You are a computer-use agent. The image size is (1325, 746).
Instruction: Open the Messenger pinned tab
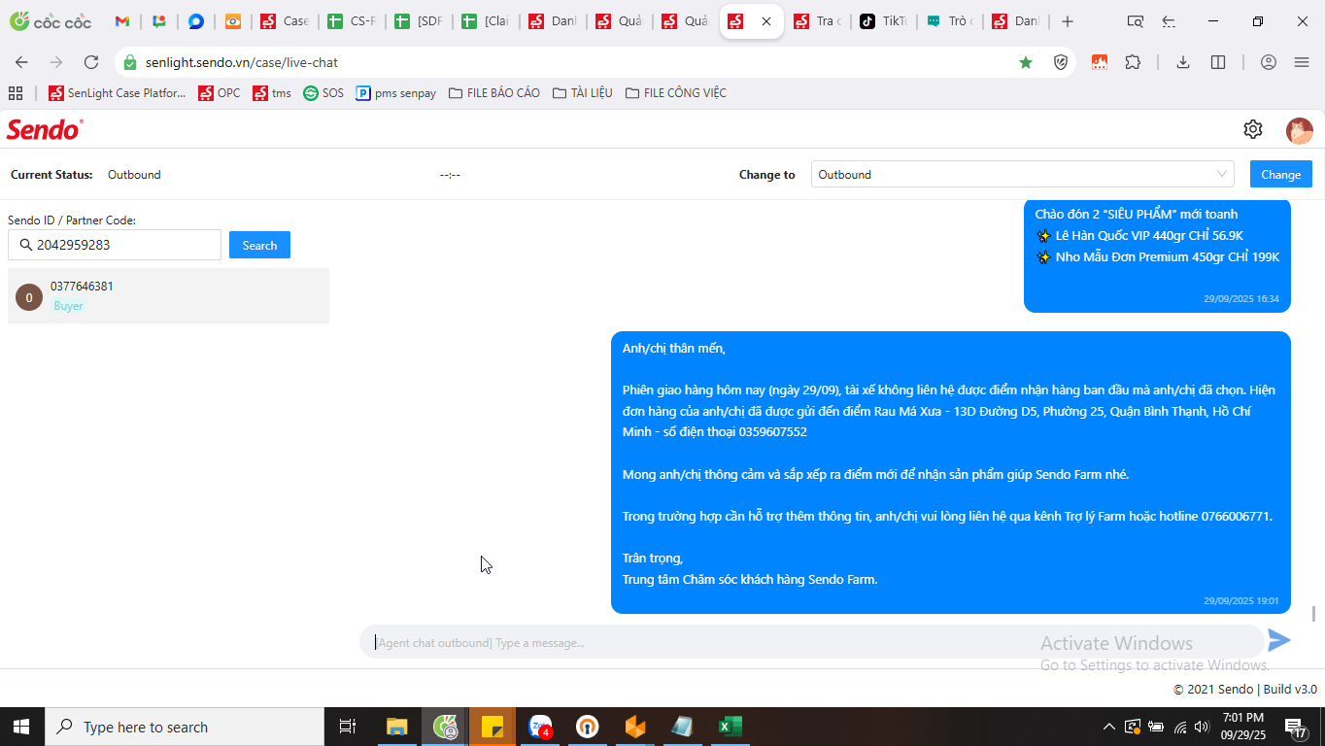(196, 21)
